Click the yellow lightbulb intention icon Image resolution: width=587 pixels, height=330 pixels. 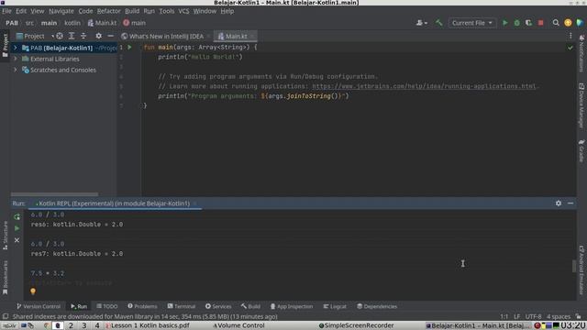(33, 291)
